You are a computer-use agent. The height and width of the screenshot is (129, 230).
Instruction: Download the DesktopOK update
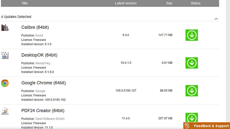click(192, 63)
